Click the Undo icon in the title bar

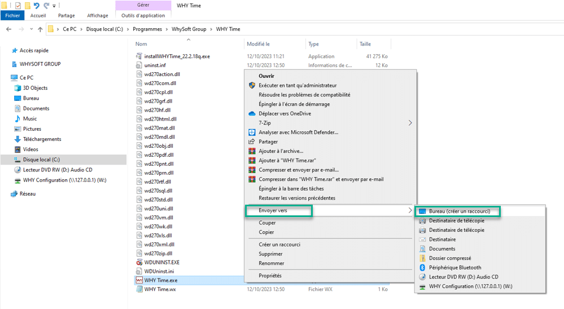(x=36, y=6)
